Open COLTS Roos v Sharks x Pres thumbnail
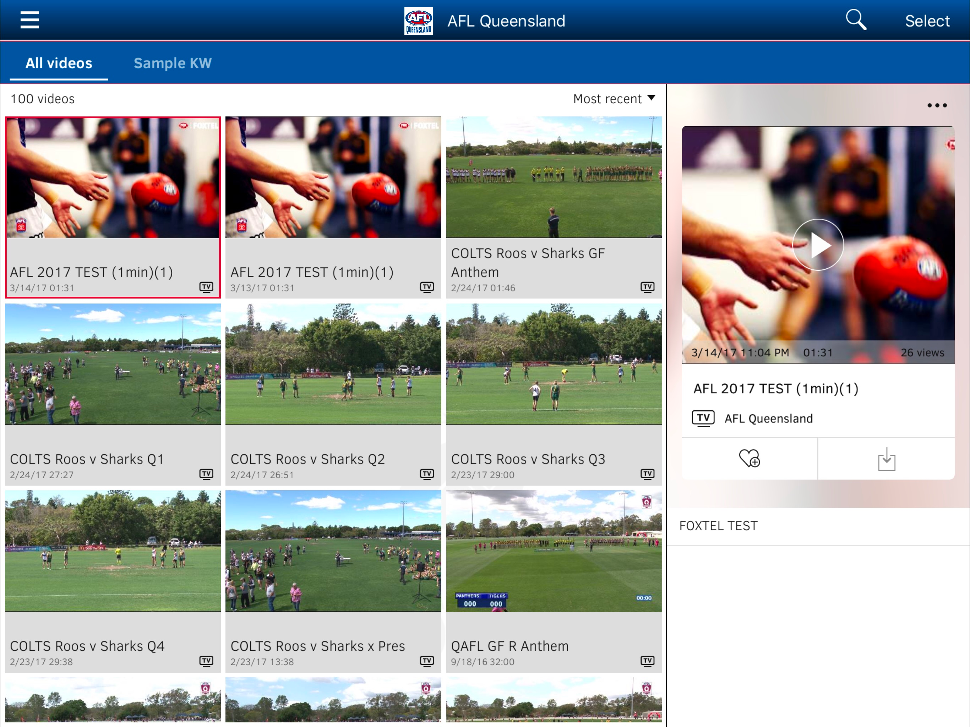The width and height of the screenshot is (970, 727). pos(333,551)
